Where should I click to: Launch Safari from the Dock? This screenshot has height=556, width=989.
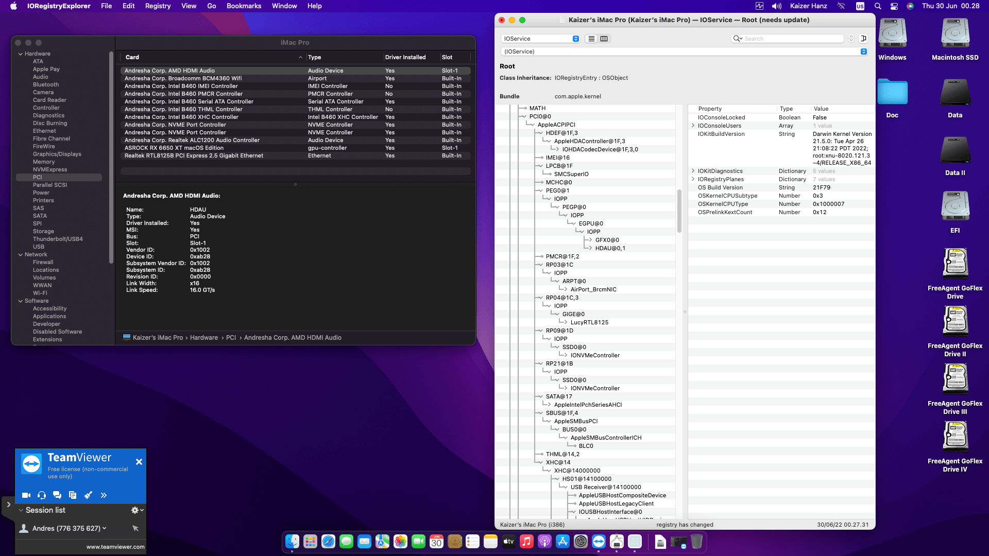pyautogui.click(x=328, y=542)
